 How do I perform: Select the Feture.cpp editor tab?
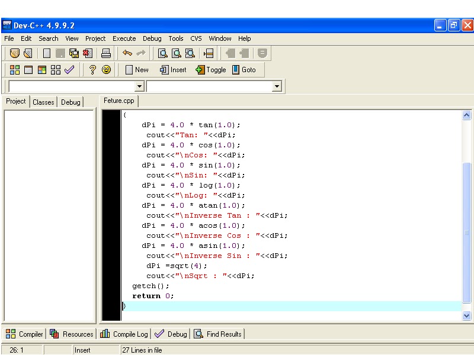(119, 101)
